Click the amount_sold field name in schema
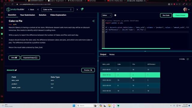 click(16, 88)
